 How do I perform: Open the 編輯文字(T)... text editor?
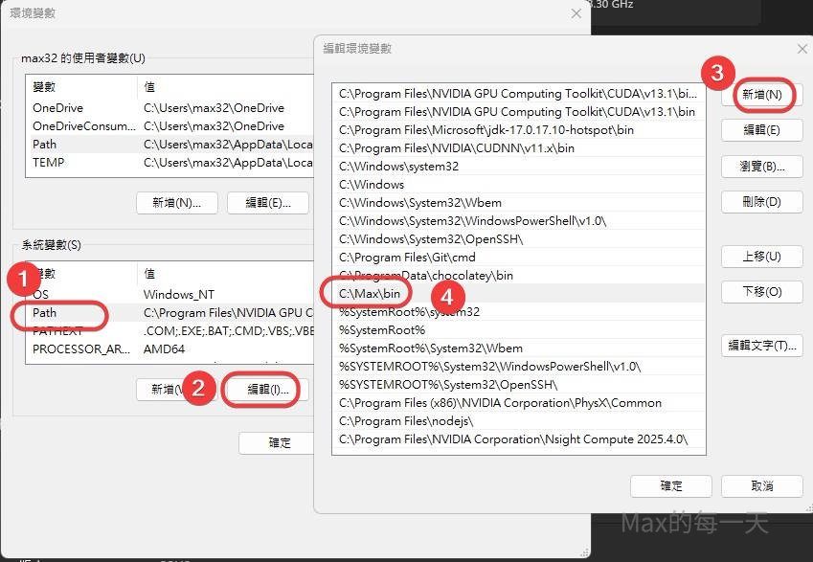(x=761, y=346)
